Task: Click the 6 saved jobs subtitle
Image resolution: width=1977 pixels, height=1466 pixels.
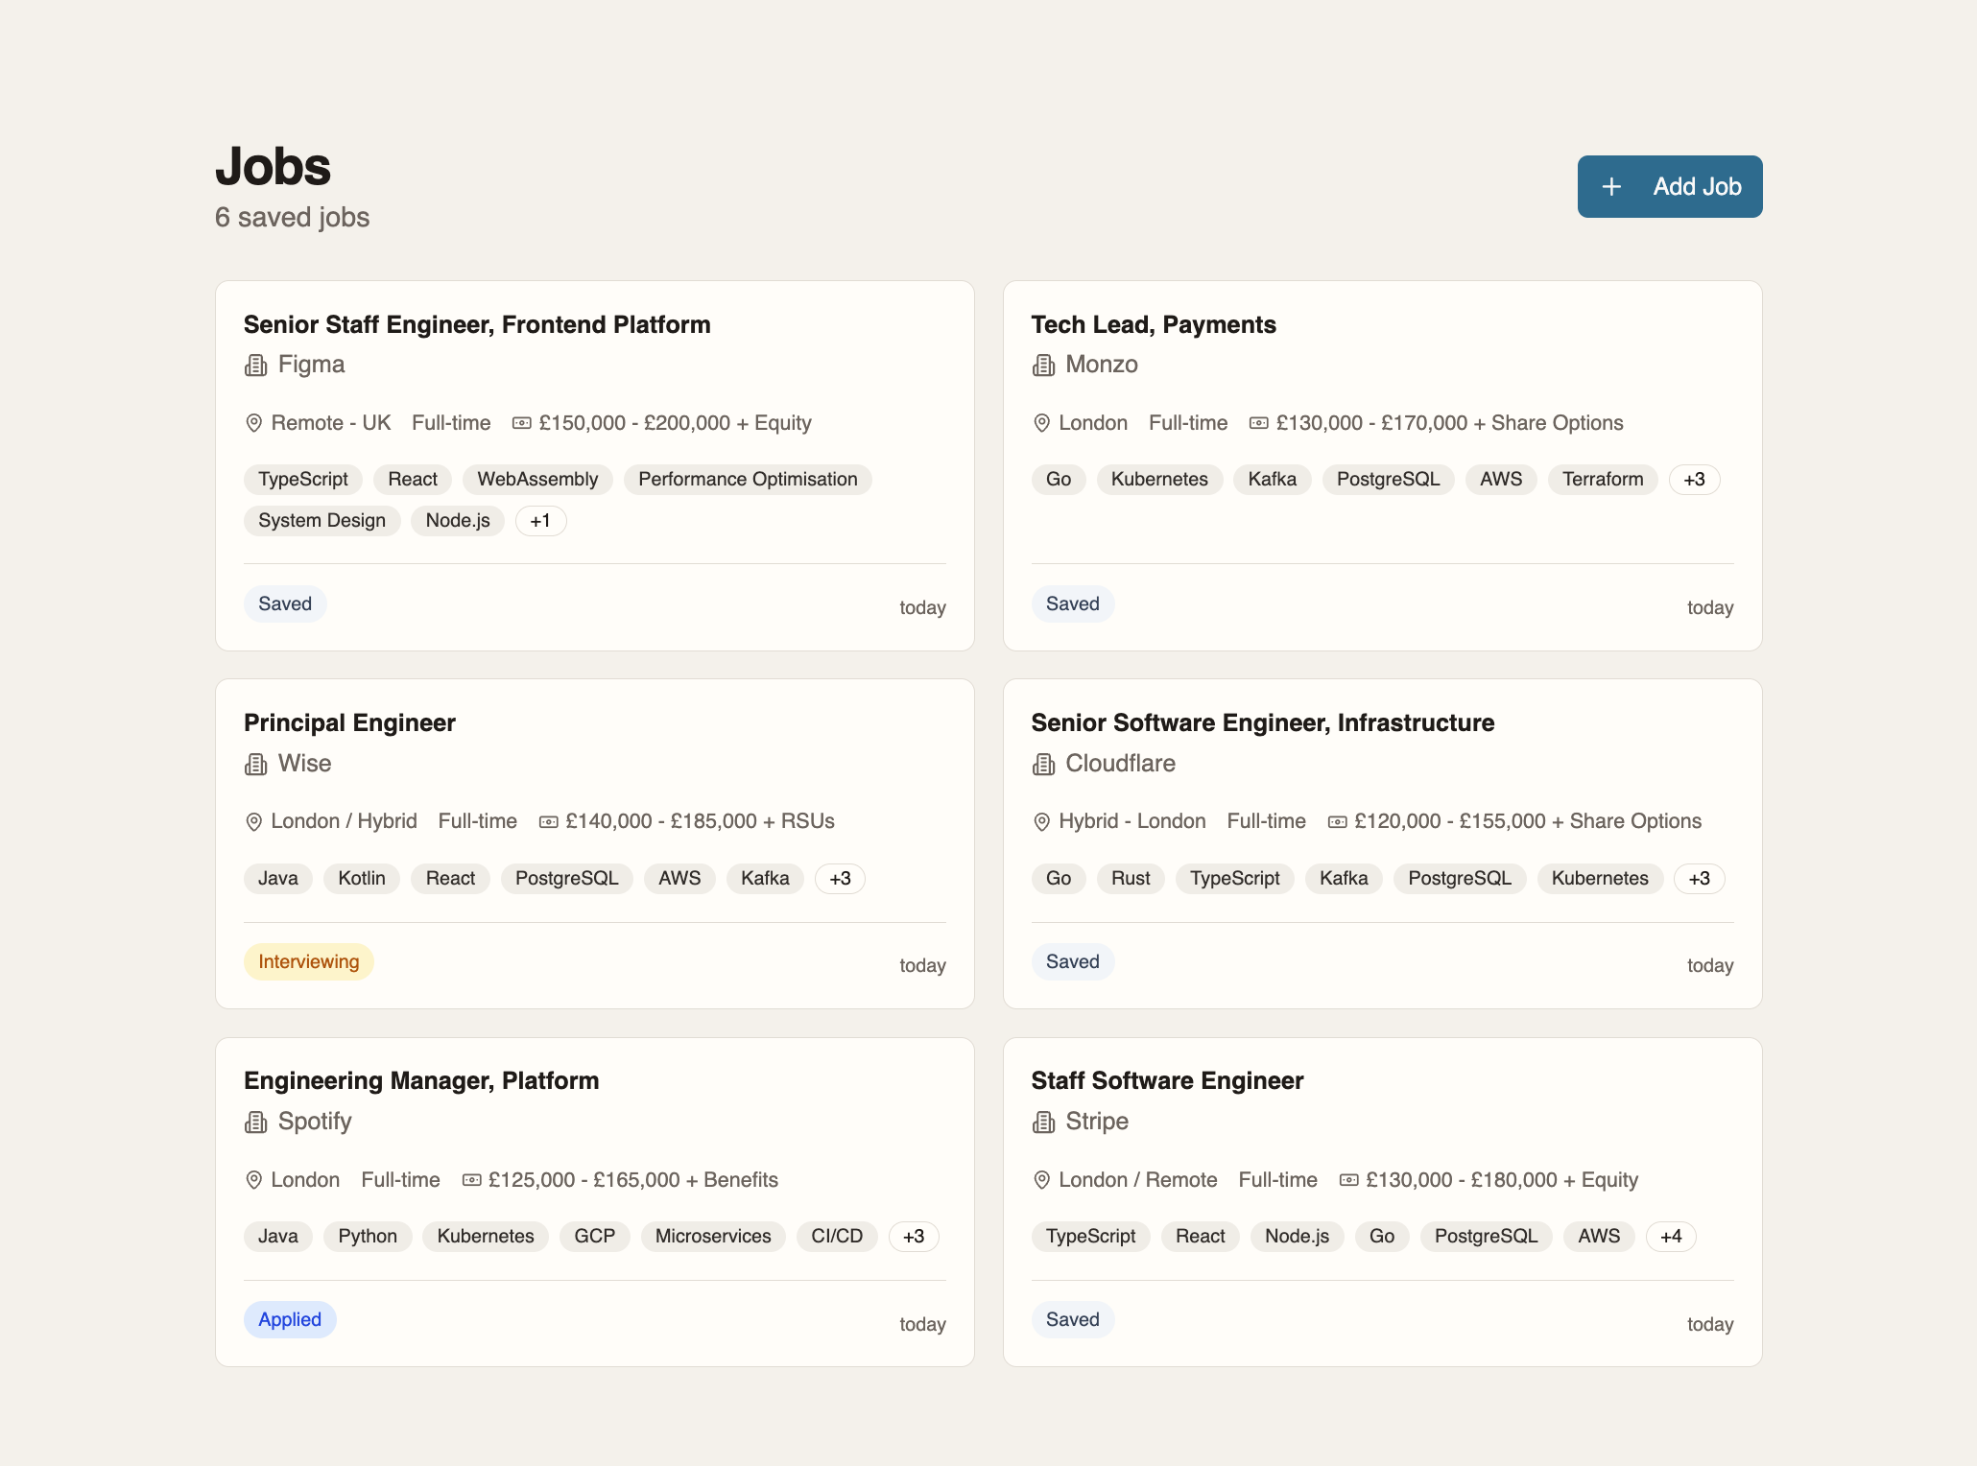Action: (292, 218)
